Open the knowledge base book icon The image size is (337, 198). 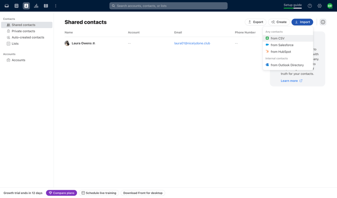46,6
